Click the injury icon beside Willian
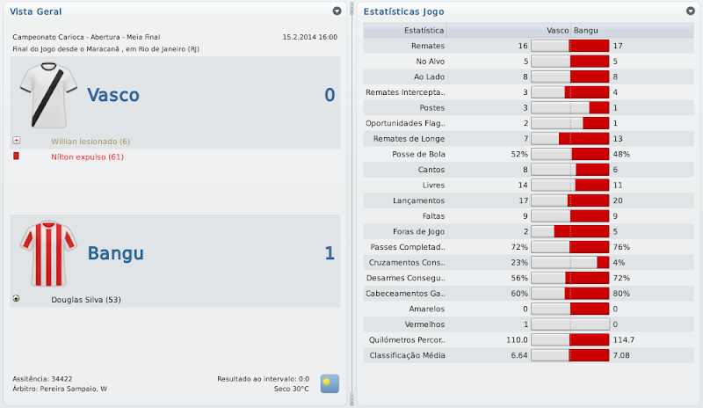Image resolution: width=703 pixels, height=408 pixels. coord(16,141)
